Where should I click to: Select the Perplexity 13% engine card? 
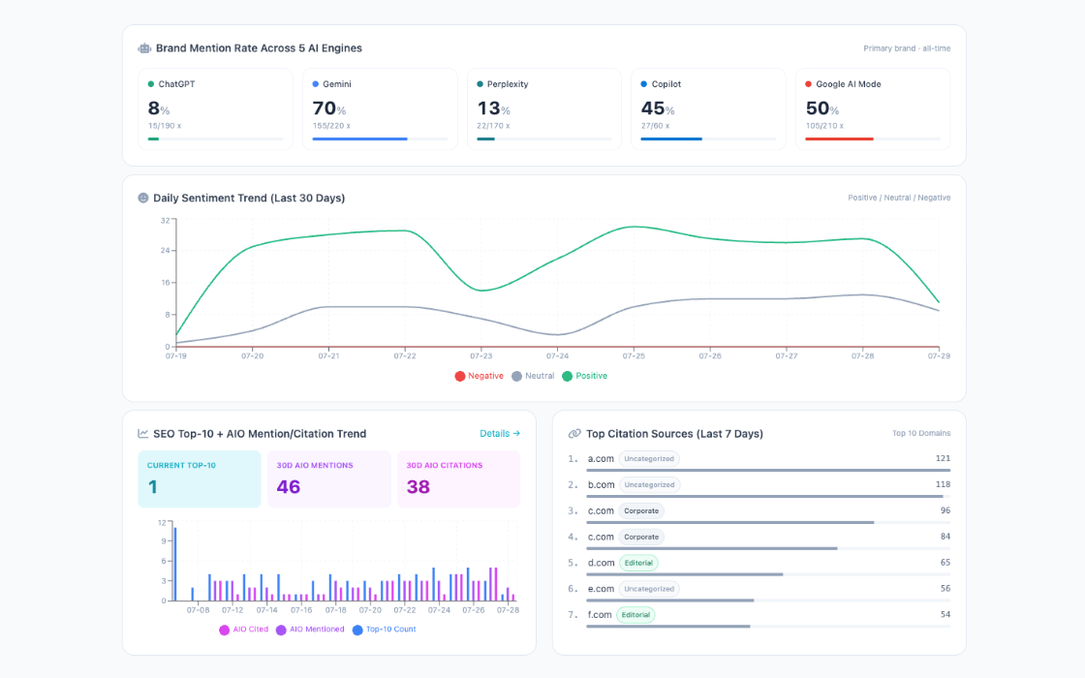click(x=543, y=109)
